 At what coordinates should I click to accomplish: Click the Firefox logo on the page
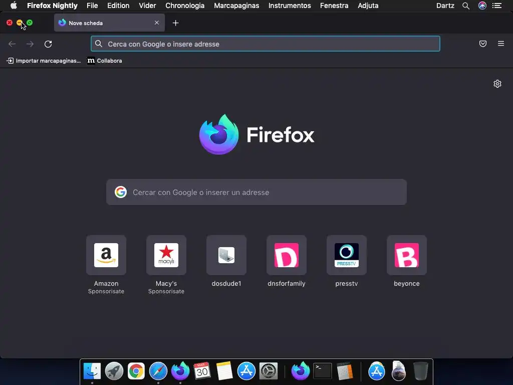[x=219, y=134]
